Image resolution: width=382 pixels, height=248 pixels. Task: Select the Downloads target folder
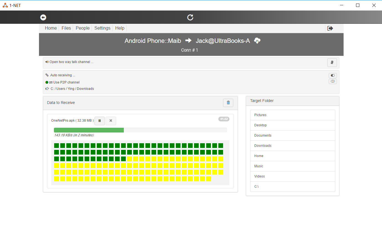click(292, 146)
